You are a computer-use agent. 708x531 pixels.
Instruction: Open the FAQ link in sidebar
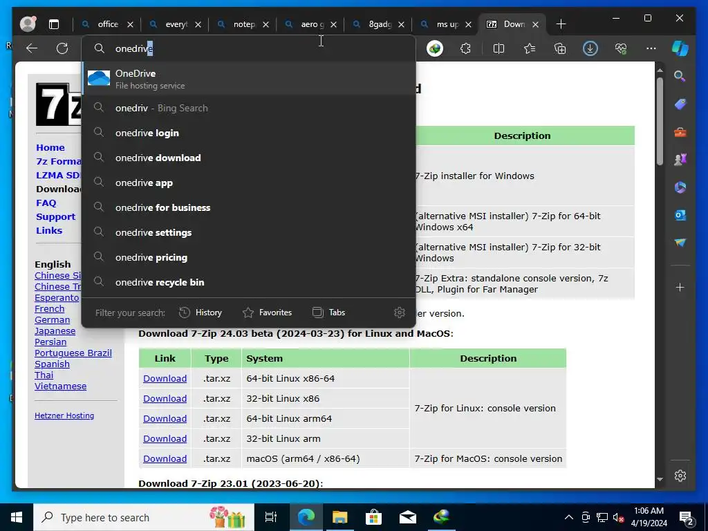[x=46, y=203]
